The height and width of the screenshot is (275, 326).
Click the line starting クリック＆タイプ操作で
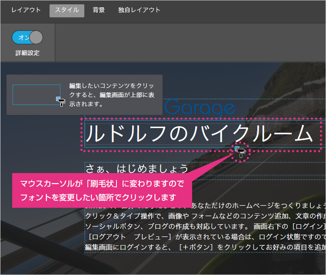pyautogui.click(x=206, y=216)
